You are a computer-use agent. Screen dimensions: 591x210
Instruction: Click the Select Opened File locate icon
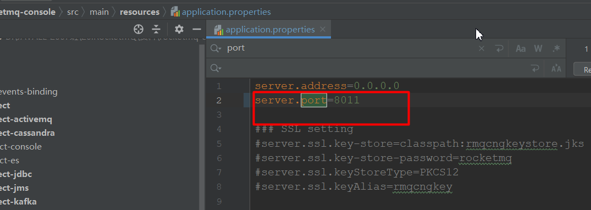point(139,29)
